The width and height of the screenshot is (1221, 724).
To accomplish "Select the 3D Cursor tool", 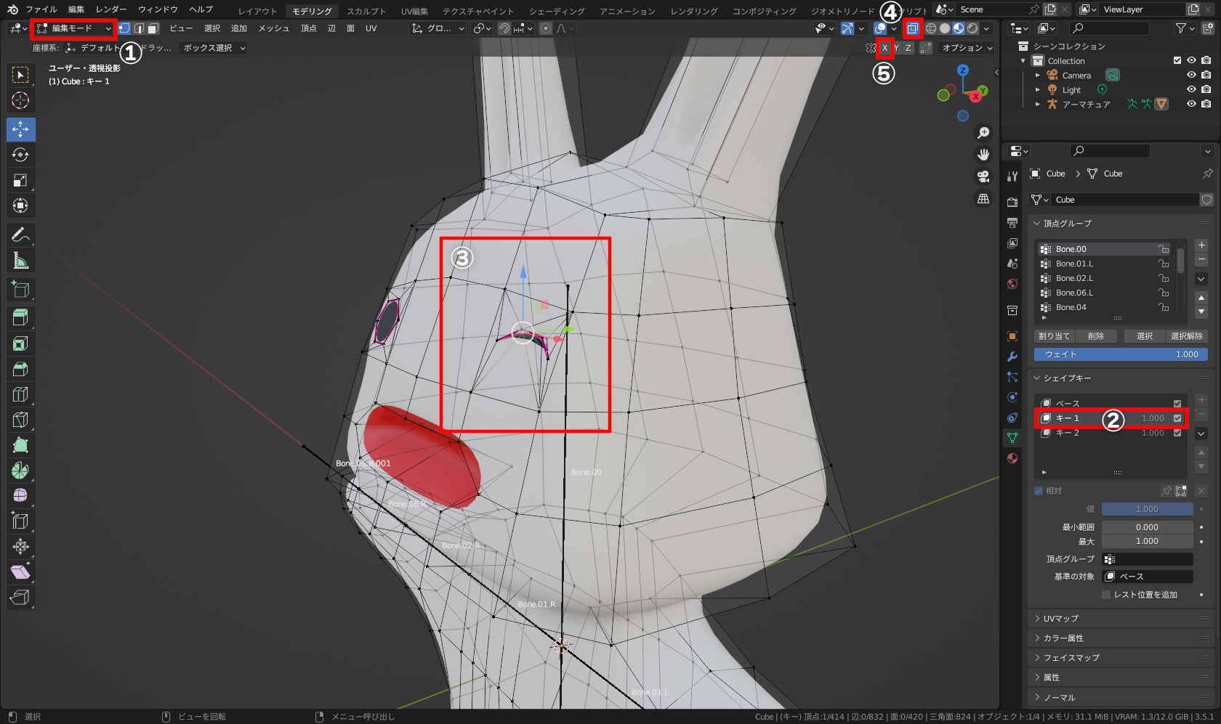I will (20, 100).
